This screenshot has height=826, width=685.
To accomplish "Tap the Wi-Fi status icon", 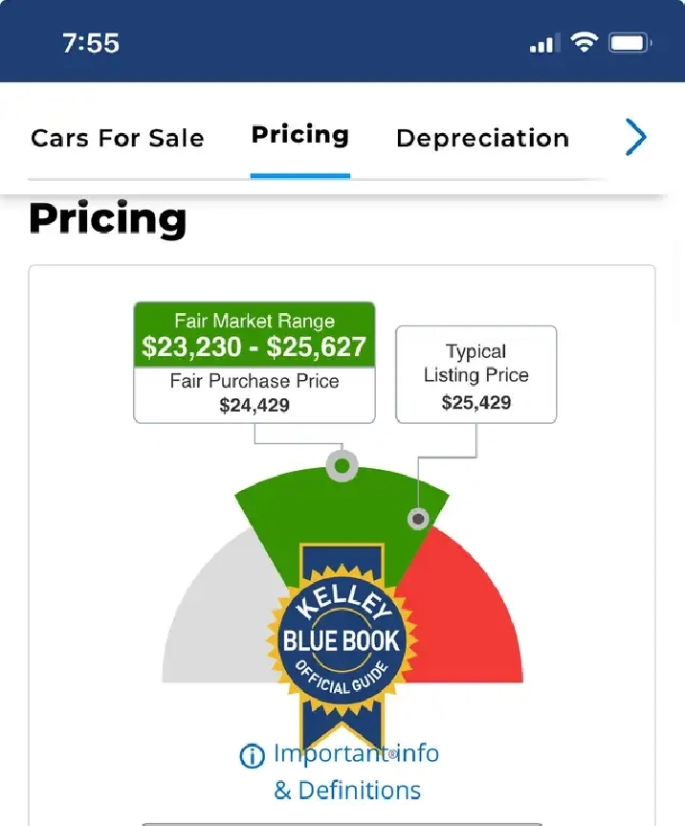I will tap(584, 42).
